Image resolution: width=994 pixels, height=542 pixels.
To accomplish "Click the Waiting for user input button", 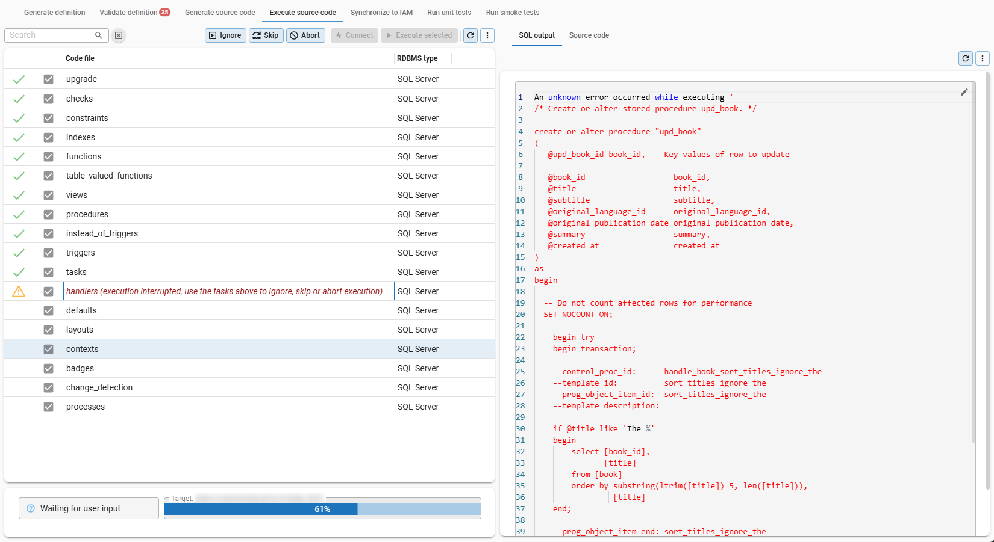I will click(89, 508).
